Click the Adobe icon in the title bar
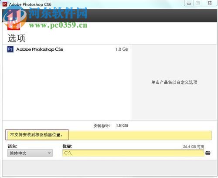 click(5, 4)
